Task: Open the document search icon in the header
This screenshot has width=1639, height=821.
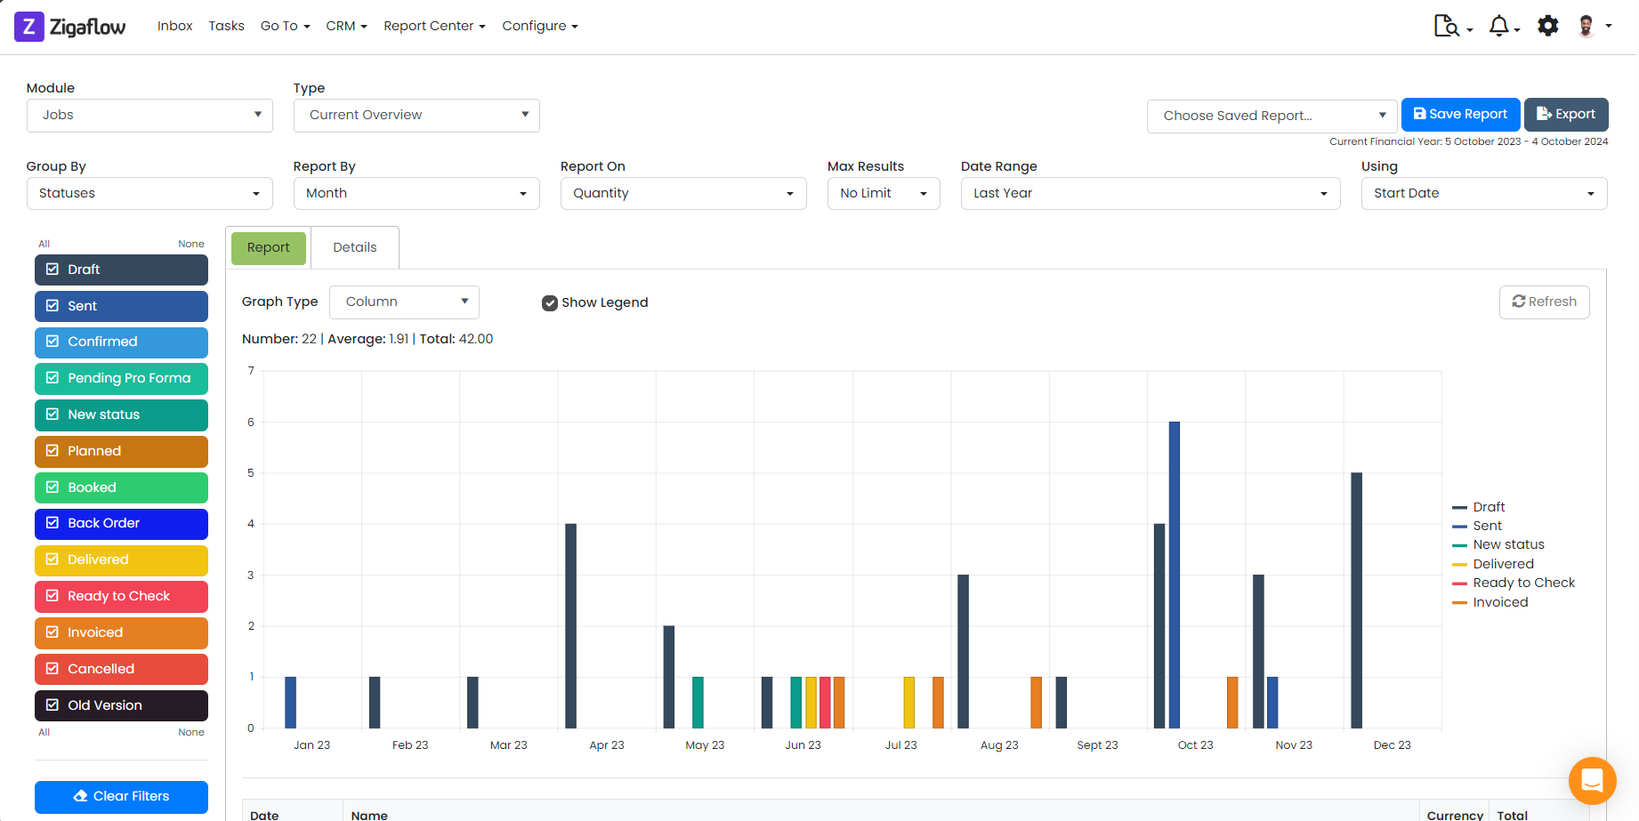Action: (1446, 26)
